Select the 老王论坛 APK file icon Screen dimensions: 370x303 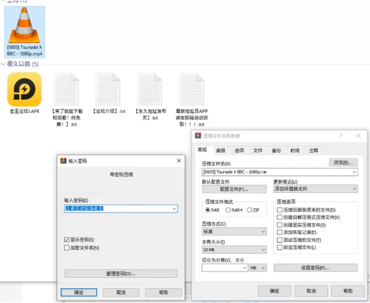pos(25,90)
